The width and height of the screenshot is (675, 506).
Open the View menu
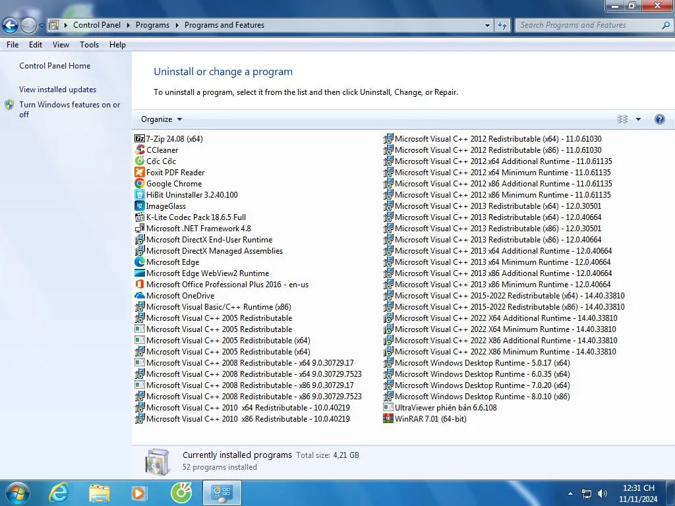click(61, 45)
